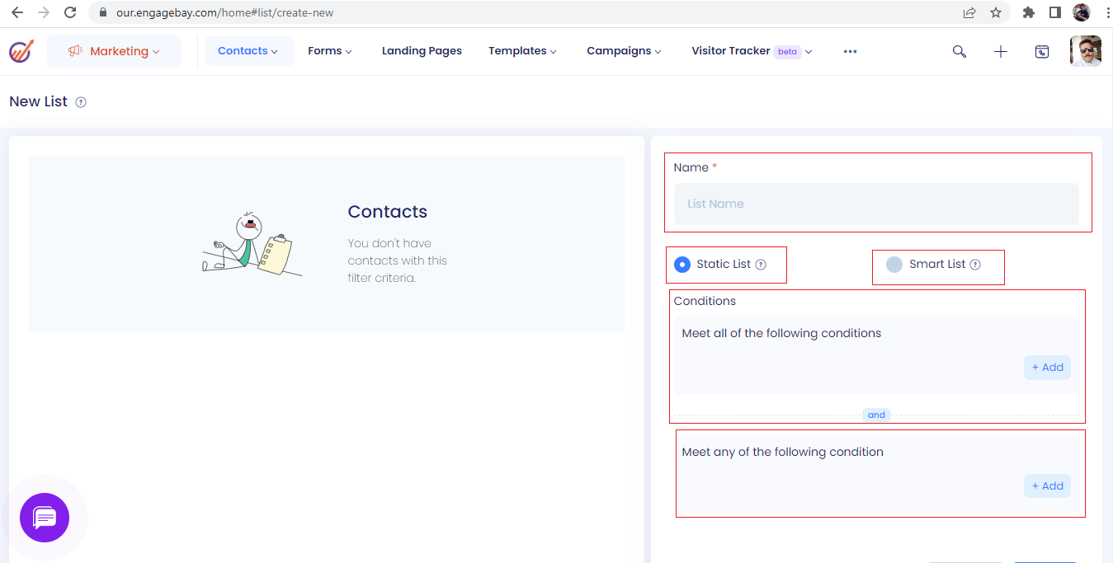Viewport: 1113px width, 563px height.
Task: Open the browser extensions puzzle icon
Action: click(1028, 12)
